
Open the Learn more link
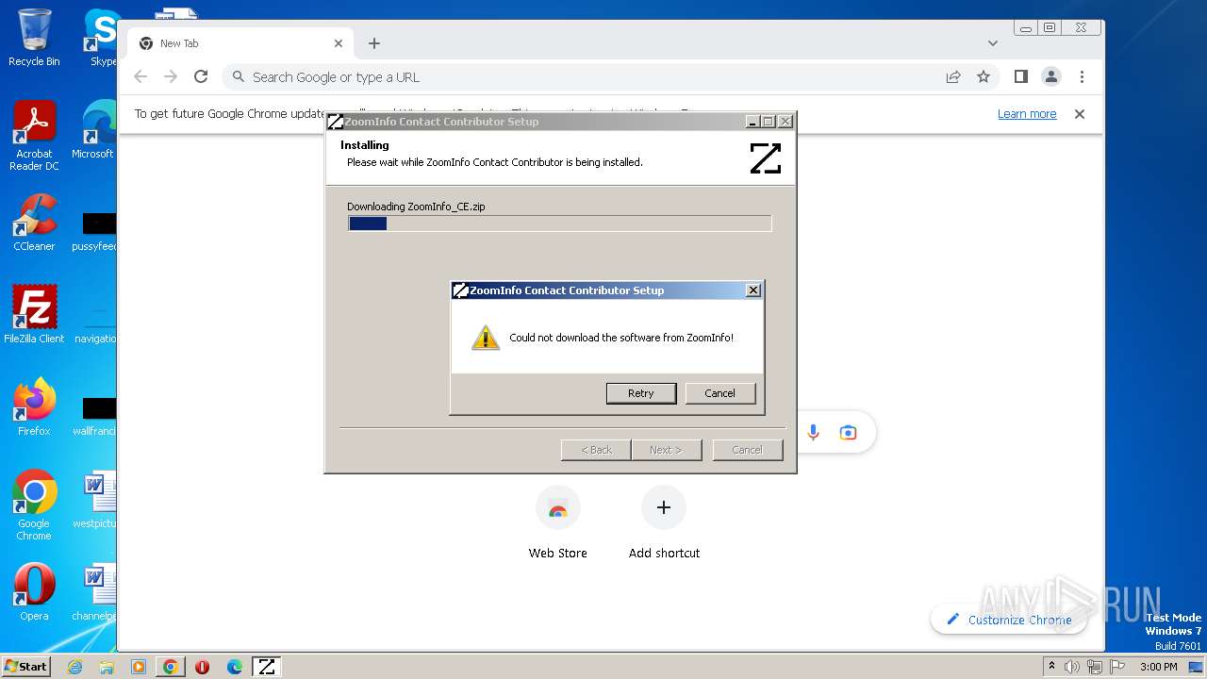click(x=1027, y=114)
